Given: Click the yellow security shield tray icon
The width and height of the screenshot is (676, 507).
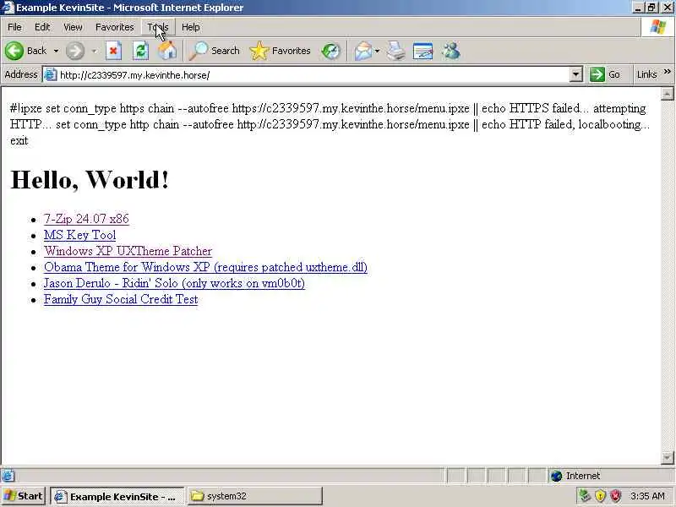Looking at the screenshot, I should pos(600,496).
